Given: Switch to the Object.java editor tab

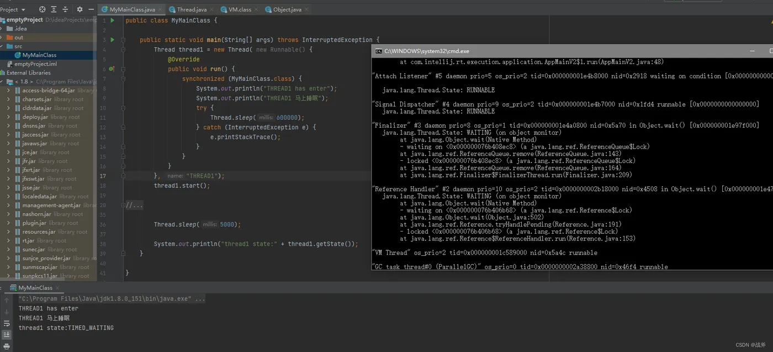Looking at the screenshot, I should click(287, 9).
